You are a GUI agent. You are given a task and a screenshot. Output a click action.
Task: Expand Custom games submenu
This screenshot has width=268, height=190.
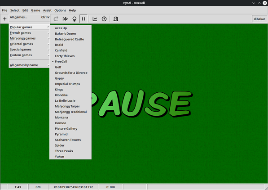[x=29, y=55]
